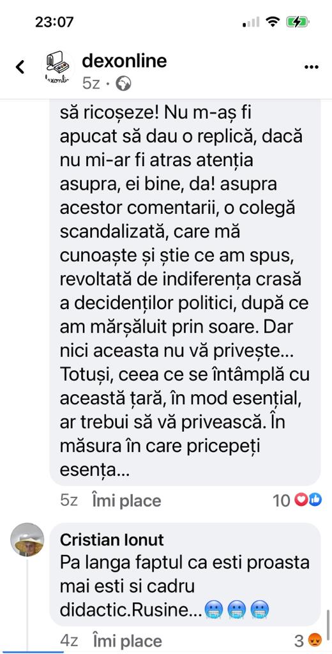Tap the 5z timestamp under long comment
The height and width of the screenshot is (654, 332).
[x=69, y=501]
